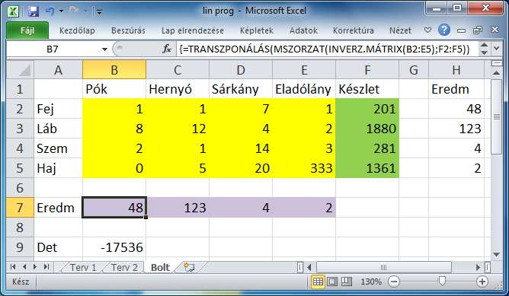Image resolution: width=509 pixels, height=296 pixels.
Task: Select cell containing Pók
Action: coord(114,89)
